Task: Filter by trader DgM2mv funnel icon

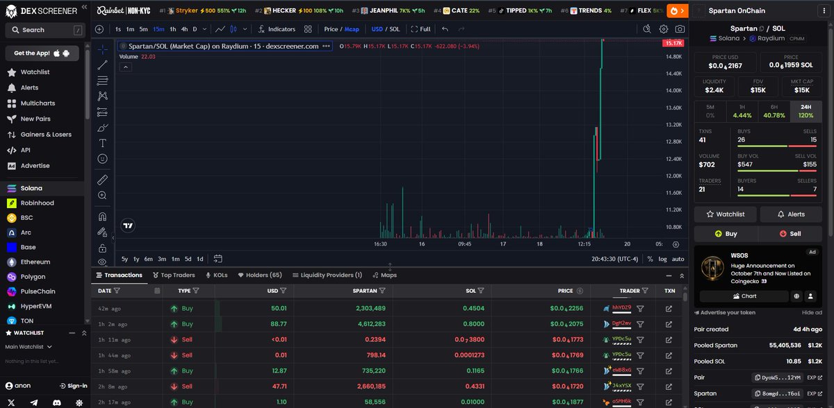Action: [641, 324]
